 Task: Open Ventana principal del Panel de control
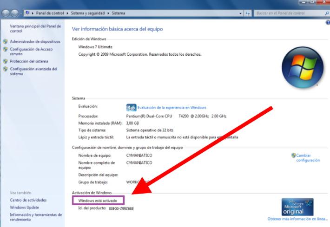point(35,29)
